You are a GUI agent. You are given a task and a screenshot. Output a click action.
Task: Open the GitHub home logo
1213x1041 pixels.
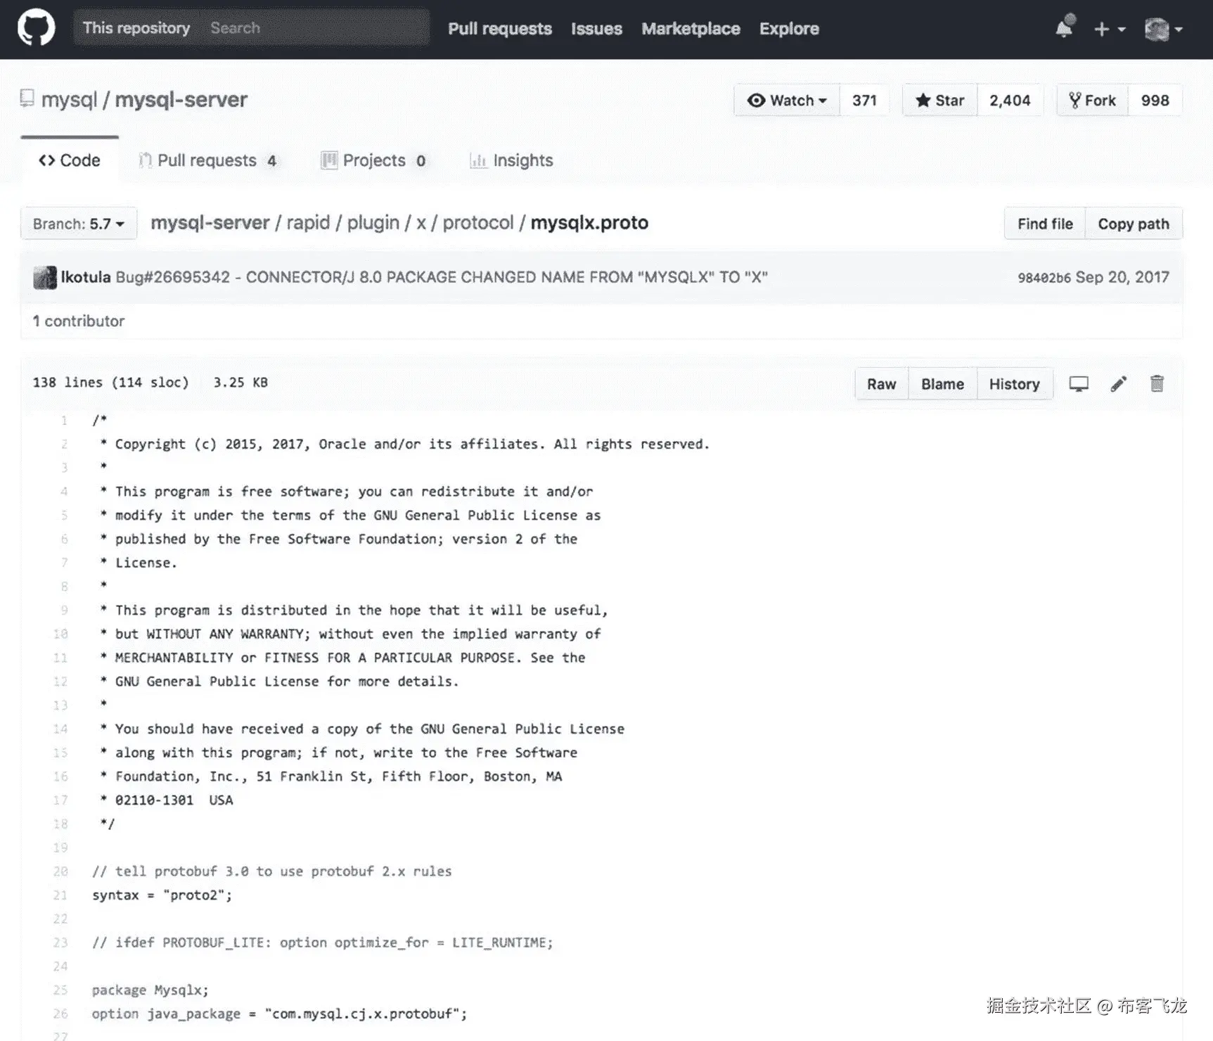point(36,28)
